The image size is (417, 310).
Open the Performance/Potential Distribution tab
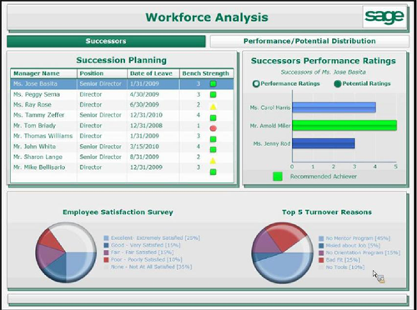tap(309, 41)
